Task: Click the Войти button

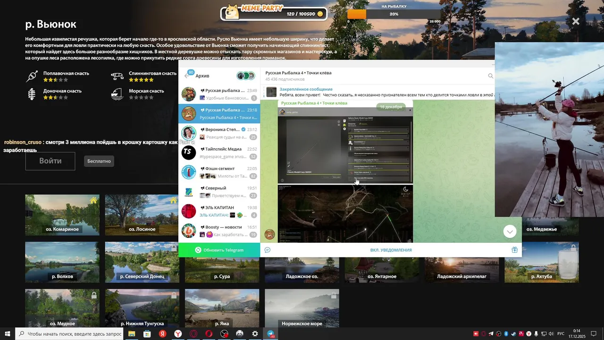Action: [50, 161]
